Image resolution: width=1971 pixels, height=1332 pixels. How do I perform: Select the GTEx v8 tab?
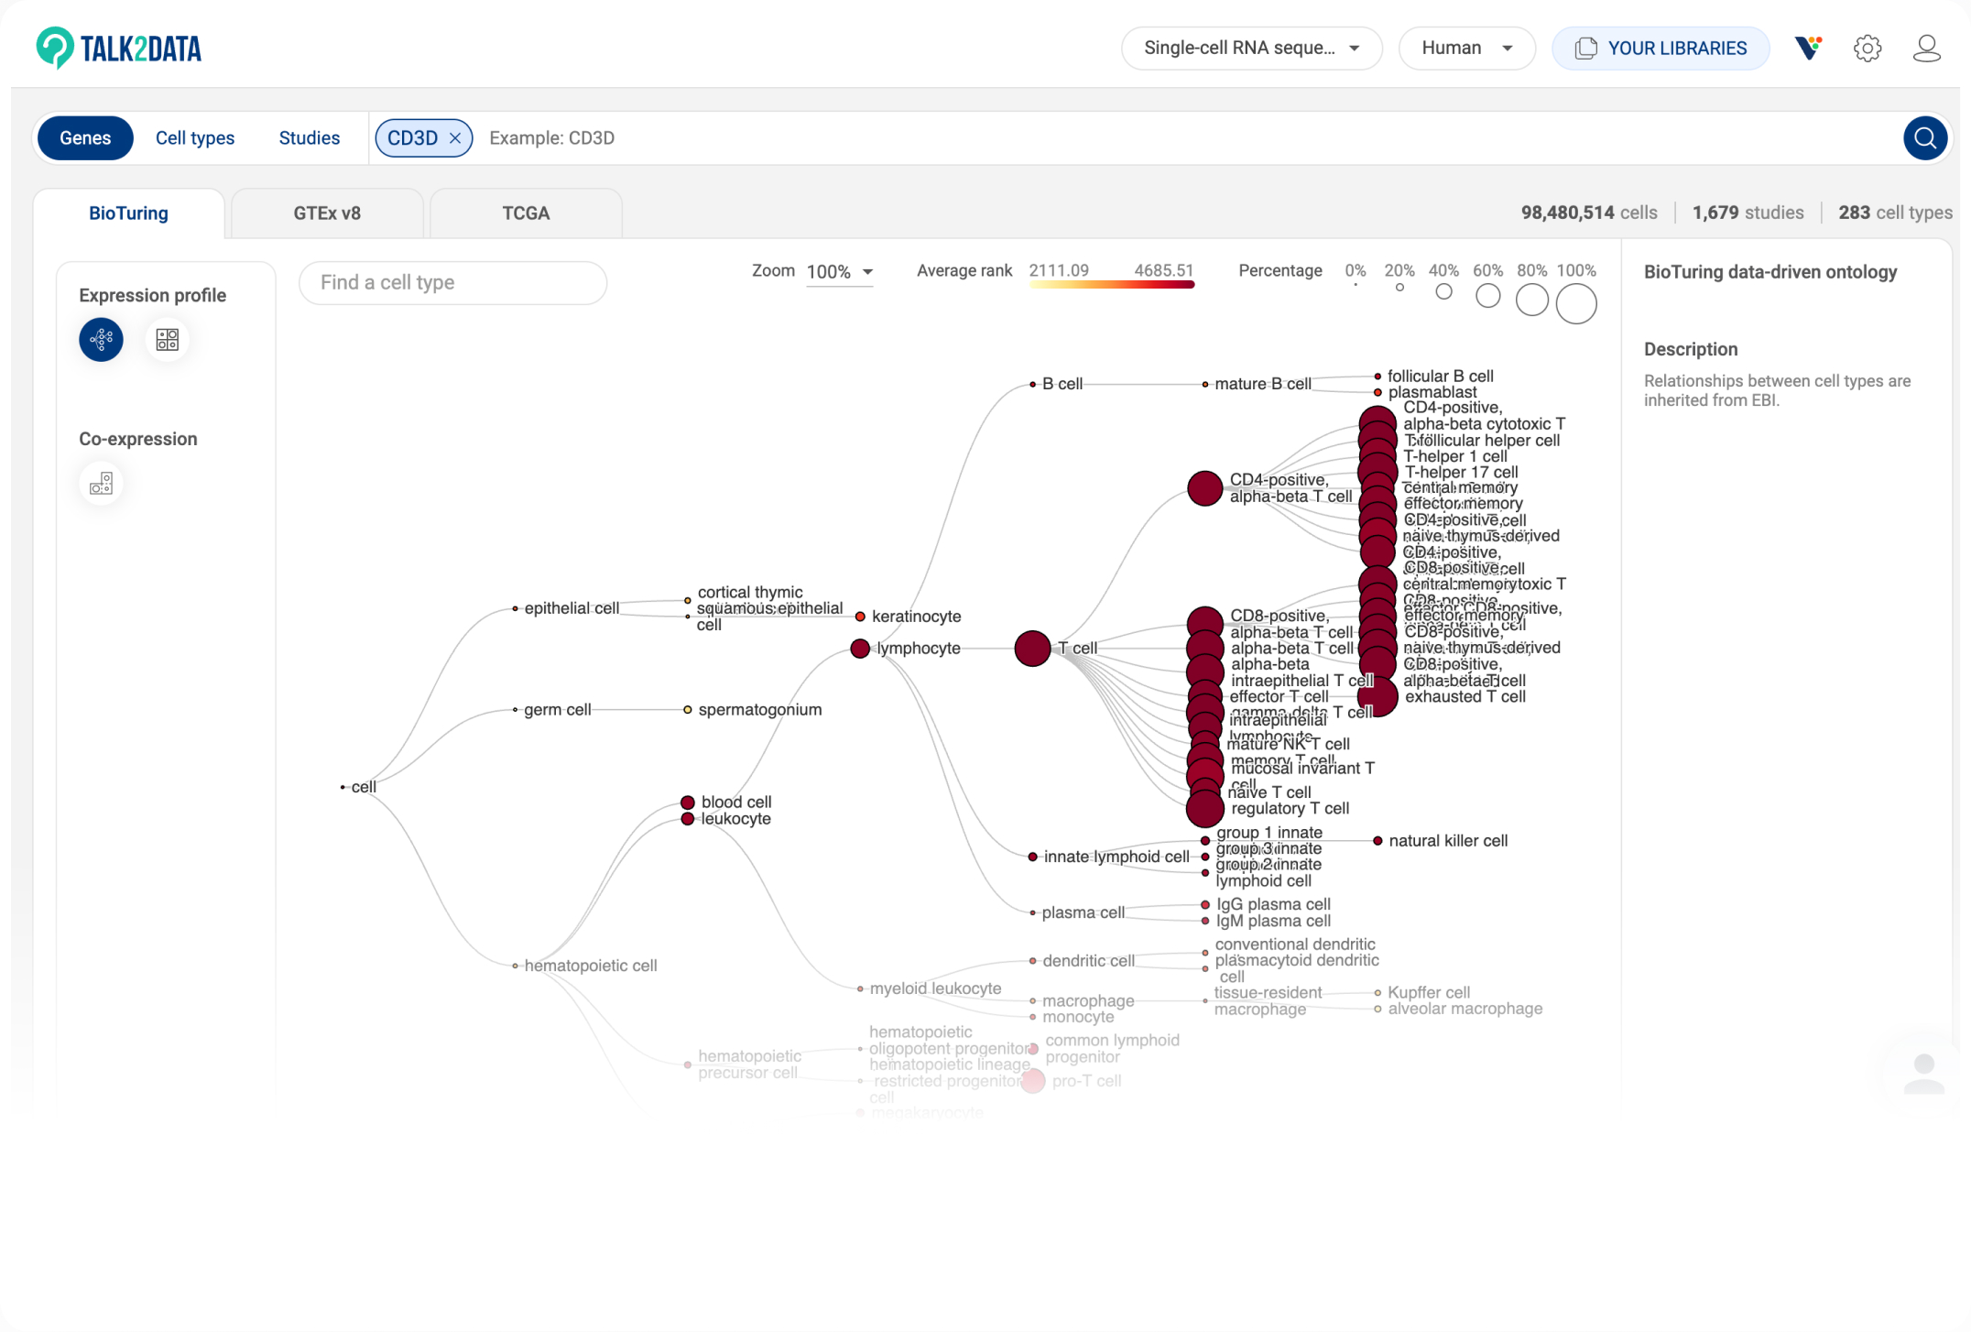coord(327,213)
